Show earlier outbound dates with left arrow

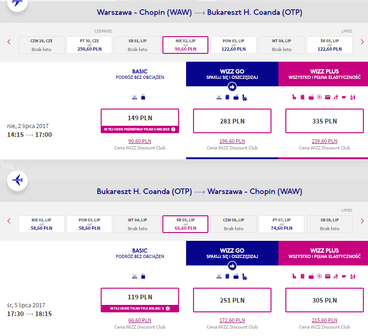9,42
